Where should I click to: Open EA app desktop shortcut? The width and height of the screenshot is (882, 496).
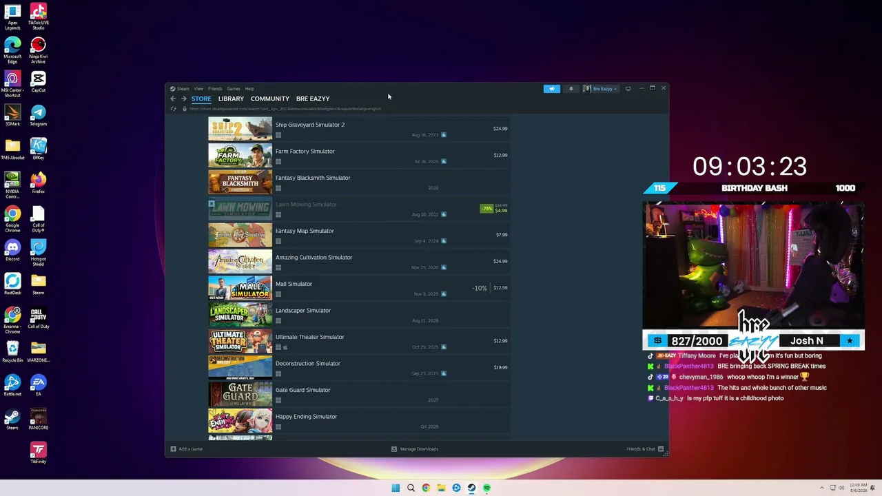(x=39, y=386)
